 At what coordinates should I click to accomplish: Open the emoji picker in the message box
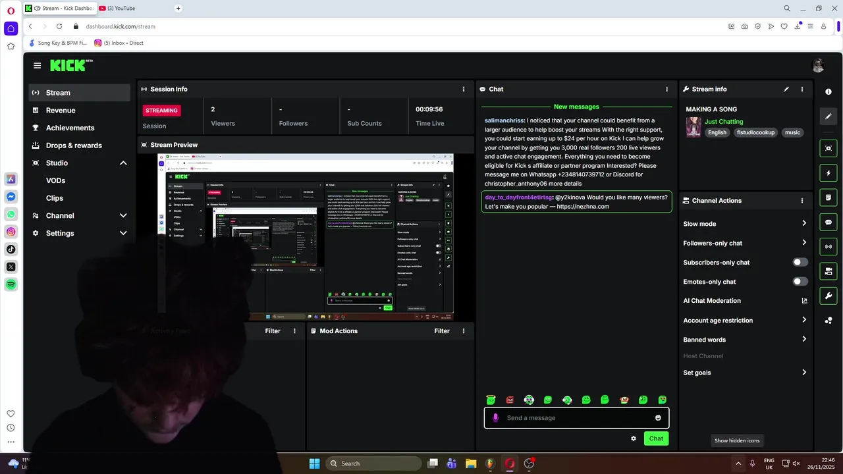coord(658,417)
